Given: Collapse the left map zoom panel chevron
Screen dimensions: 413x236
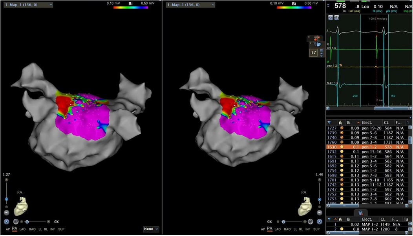Looking at the screenshot, I should click(x=7, y=212).
